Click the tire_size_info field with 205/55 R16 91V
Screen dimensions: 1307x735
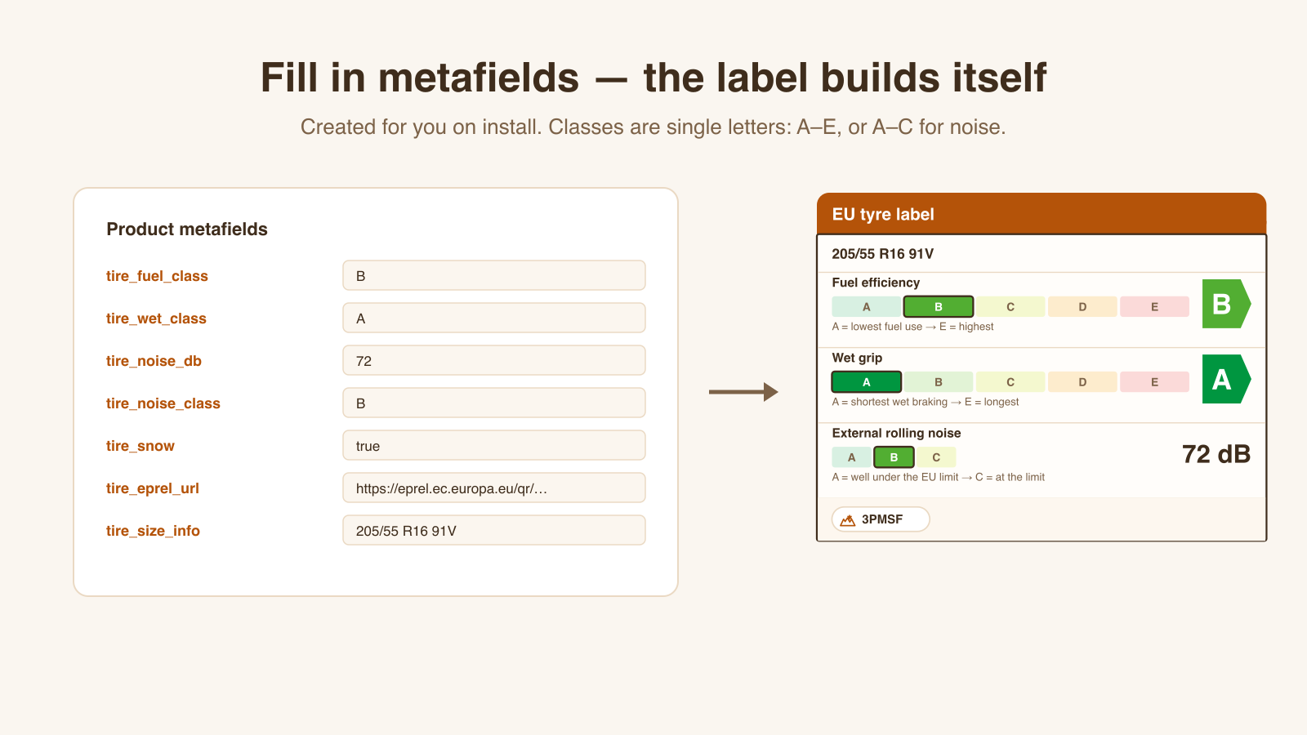point(494,531)
